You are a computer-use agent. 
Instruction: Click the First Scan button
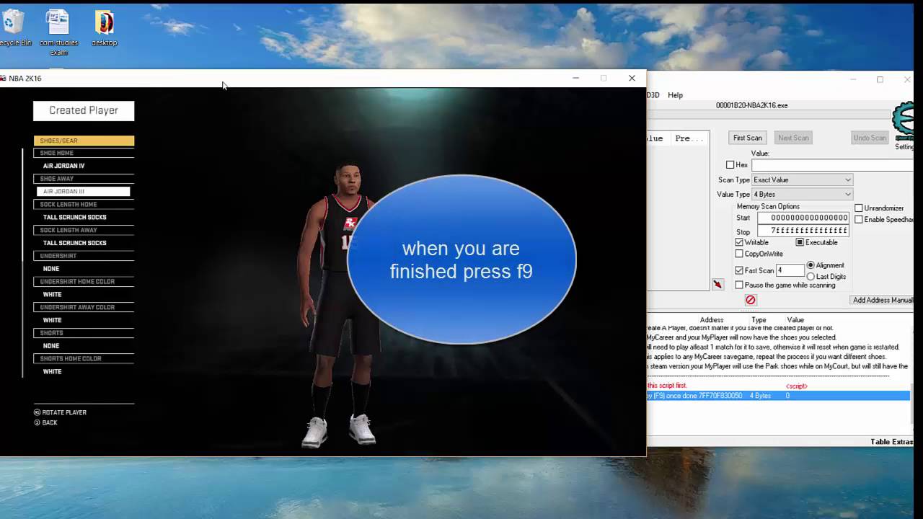click(x=748, y=138)
